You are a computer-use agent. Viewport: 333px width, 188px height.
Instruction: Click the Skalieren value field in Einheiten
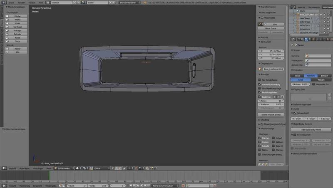point(300,84)
